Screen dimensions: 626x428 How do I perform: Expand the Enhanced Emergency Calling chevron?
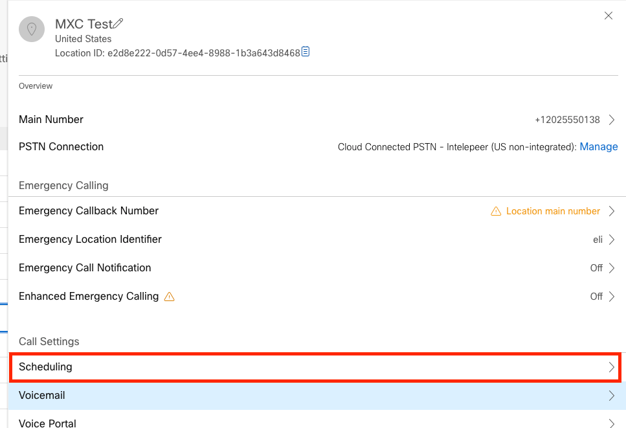click(x=612, y=297)
